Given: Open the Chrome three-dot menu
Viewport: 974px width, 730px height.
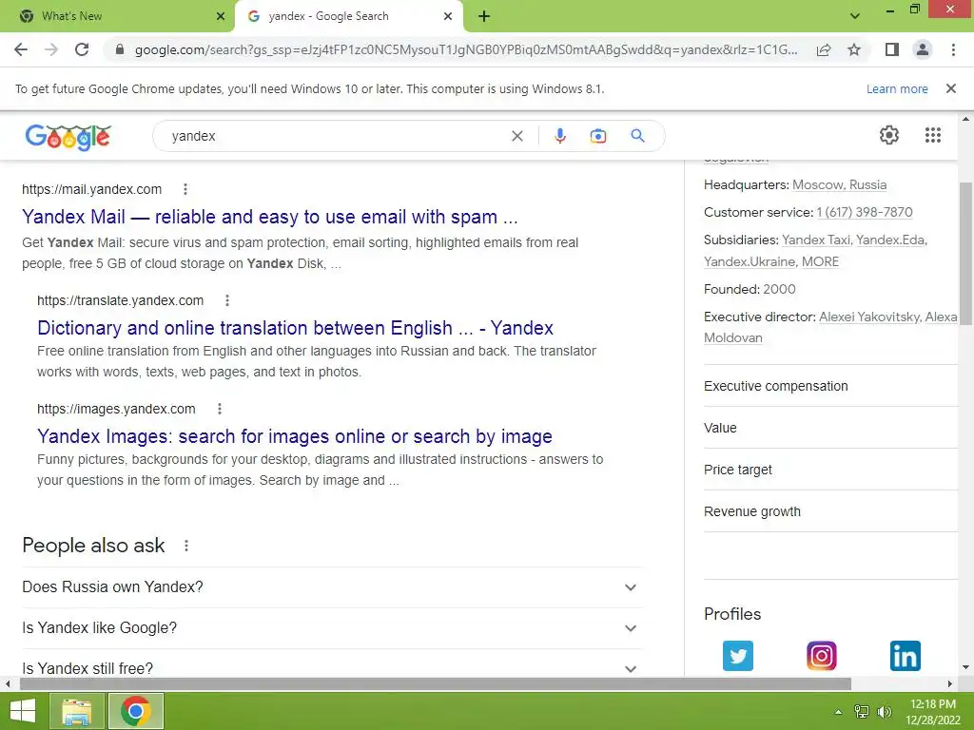Looking at the screenshot, I should pyautogui.click(x=953, y=49).
